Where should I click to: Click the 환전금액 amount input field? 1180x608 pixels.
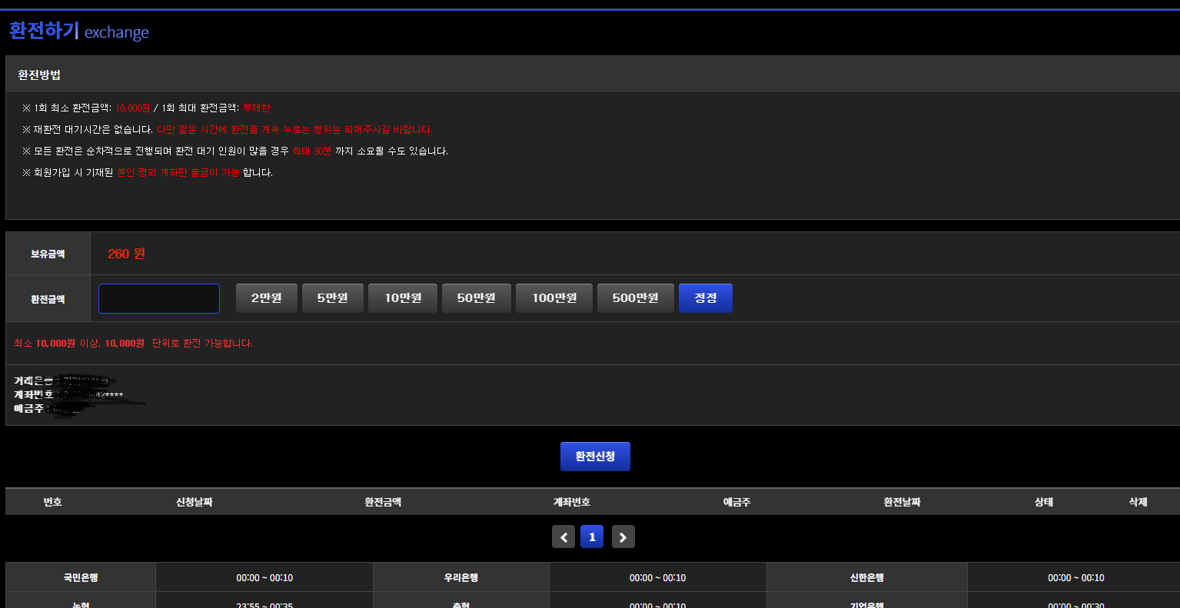point(159,298)
